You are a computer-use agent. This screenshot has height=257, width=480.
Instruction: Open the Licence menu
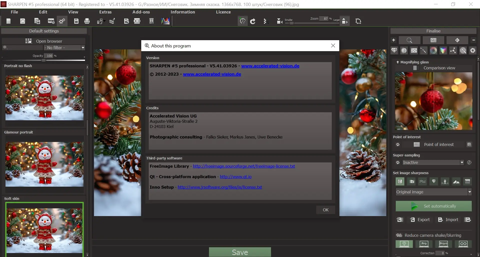tap(223, 12)
